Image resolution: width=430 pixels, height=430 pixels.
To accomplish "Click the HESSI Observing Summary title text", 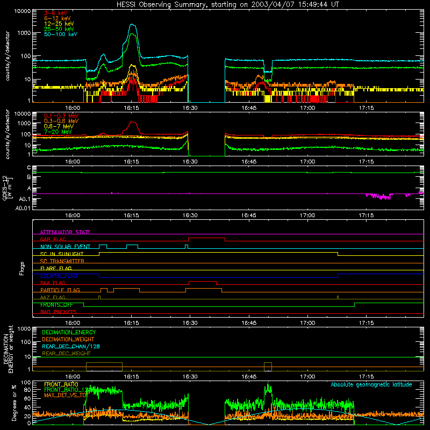I will pyautogui.click(x=227, y=4).
